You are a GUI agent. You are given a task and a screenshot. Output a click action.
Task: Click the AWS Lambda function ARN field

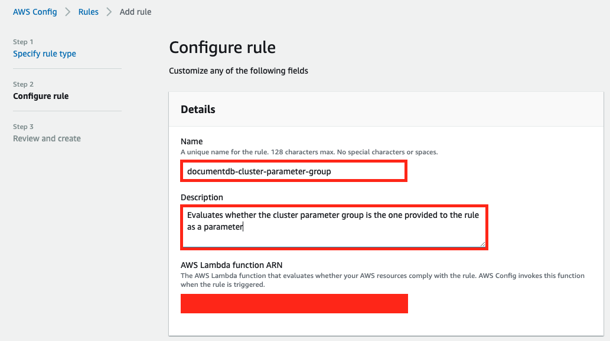pyautogui.click(x=294, y=303)
